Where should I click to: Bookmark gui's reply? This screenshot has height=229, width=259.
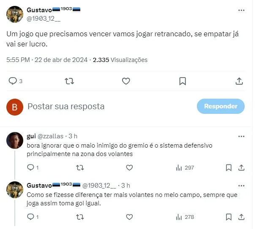coord(229,168)
